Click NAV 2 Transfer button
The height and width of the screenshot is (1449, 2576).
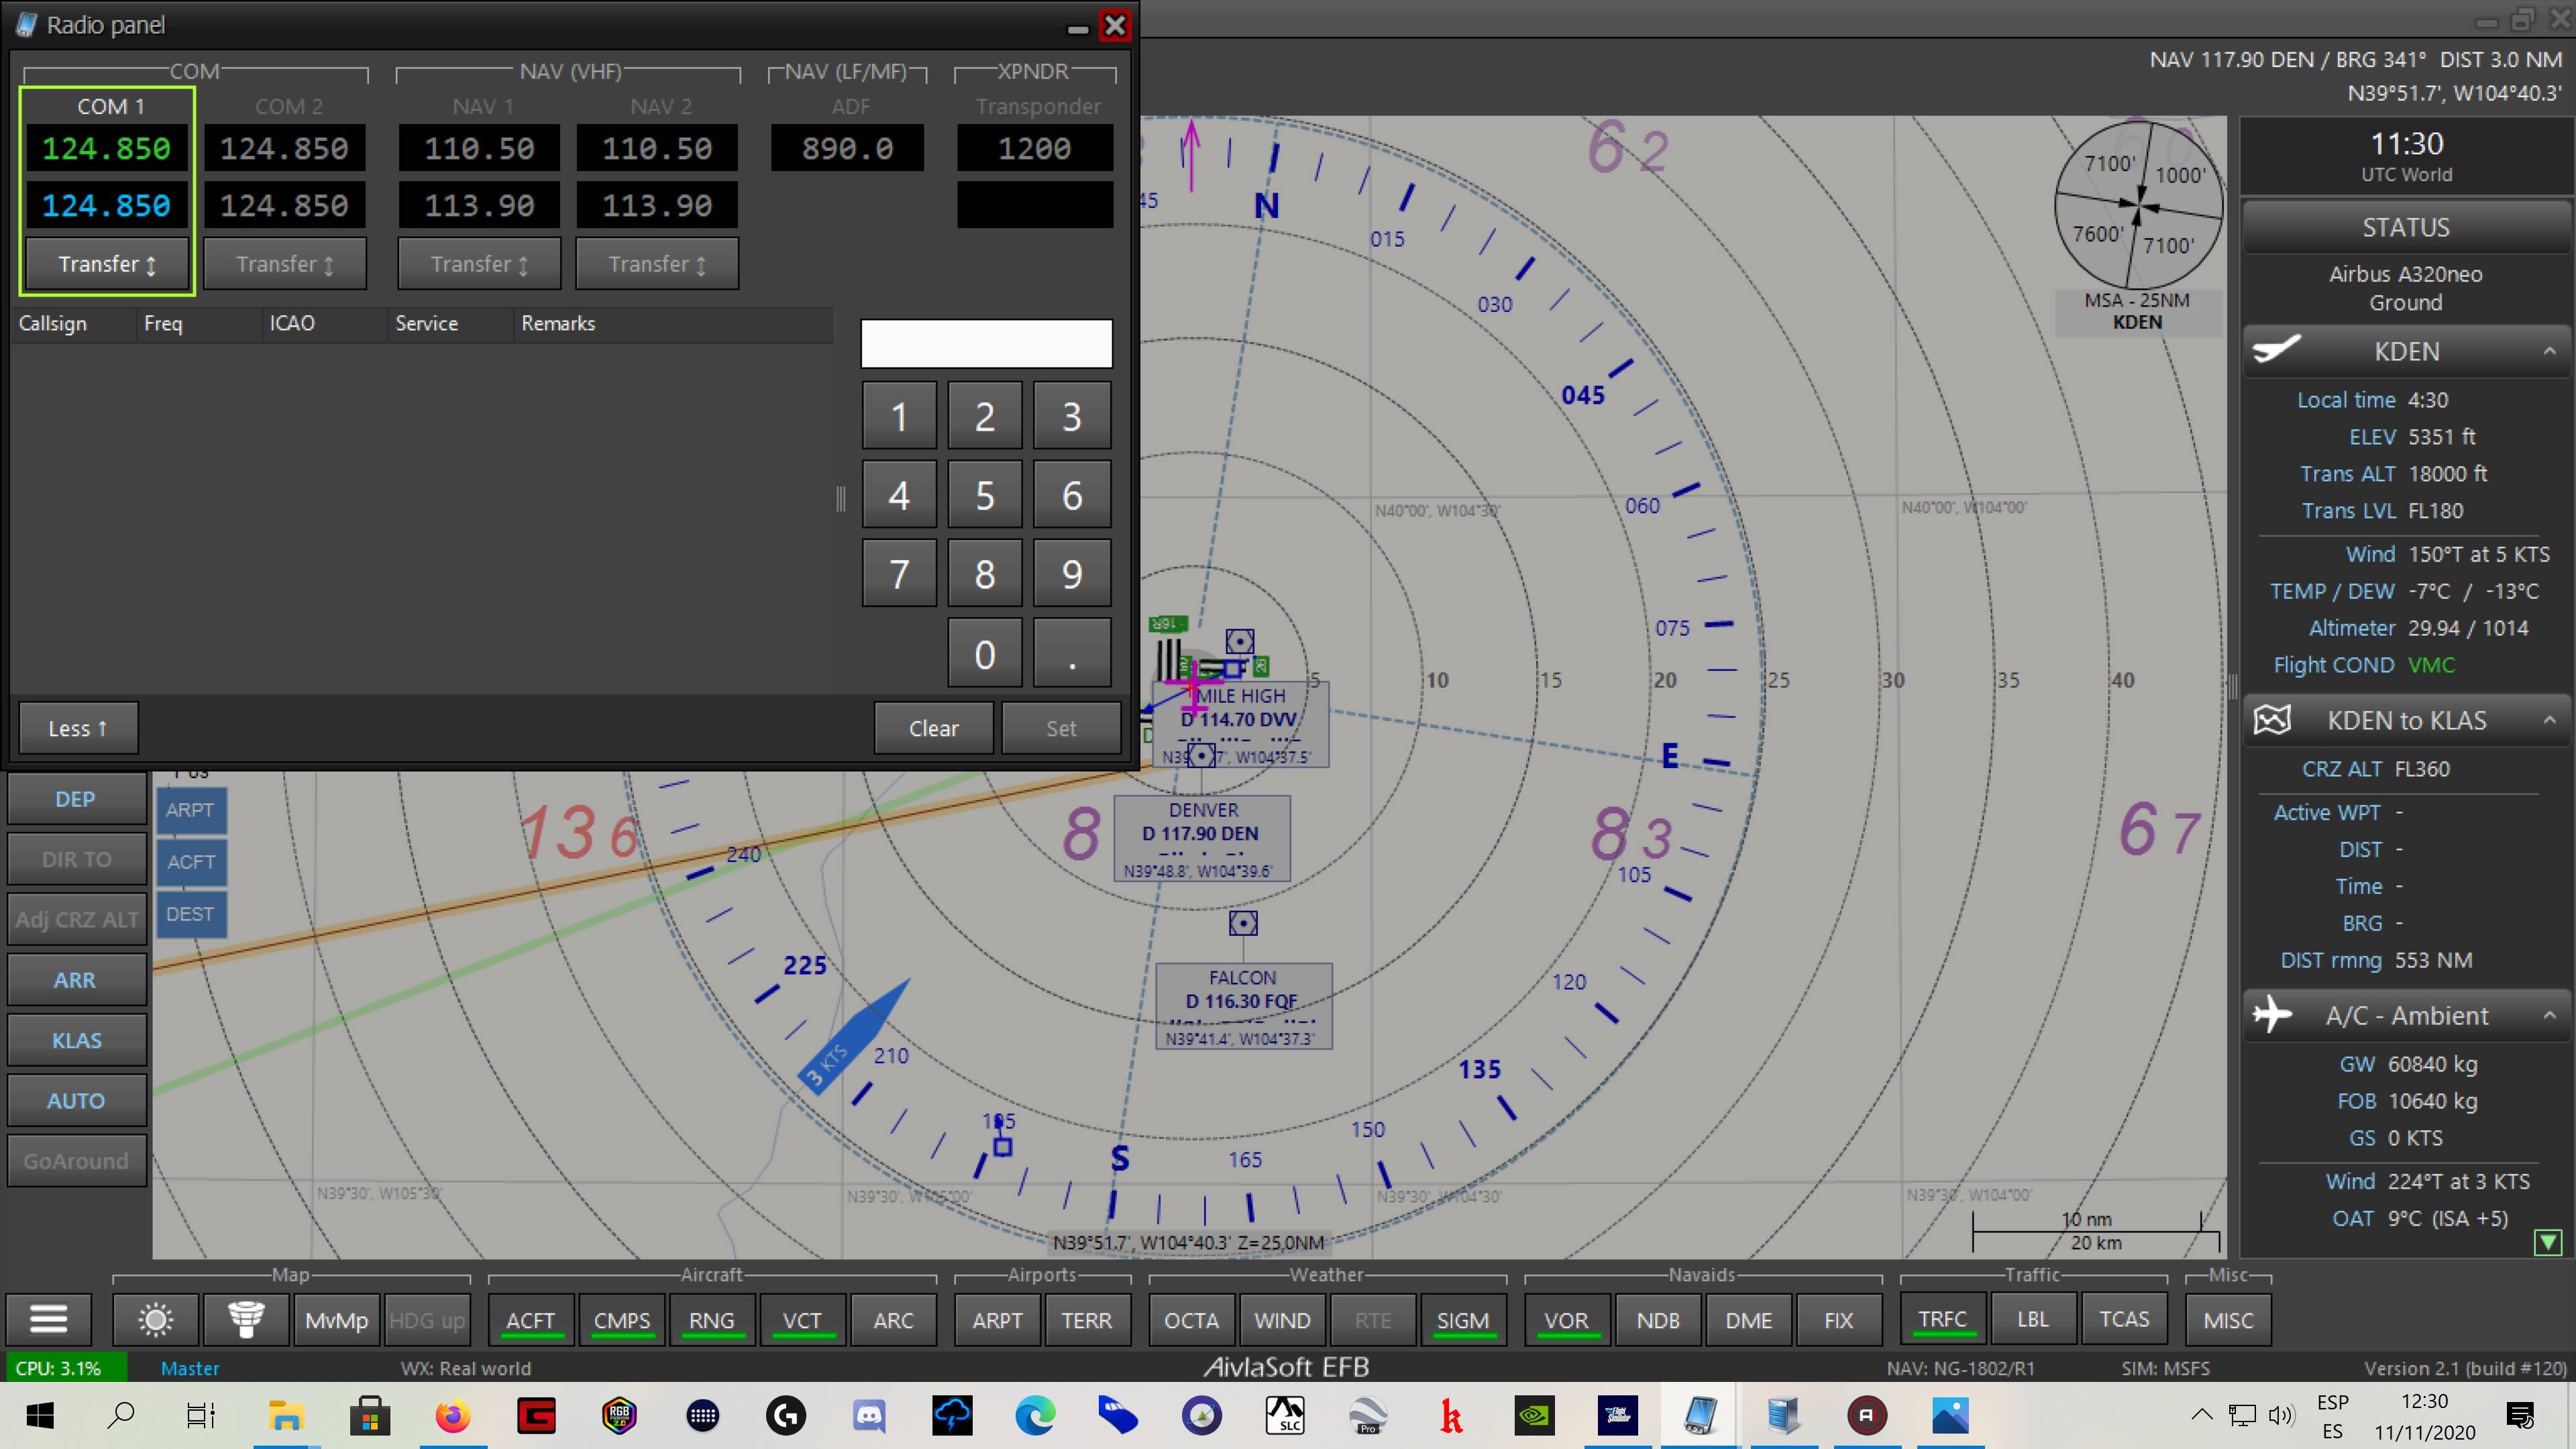pyautogui.click(x=657, y=264)
